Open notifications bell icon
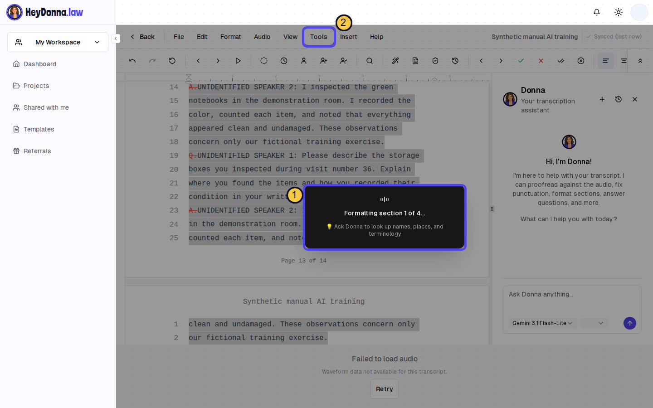The width and height of the screenshot is (653, 408). point(597,12)
